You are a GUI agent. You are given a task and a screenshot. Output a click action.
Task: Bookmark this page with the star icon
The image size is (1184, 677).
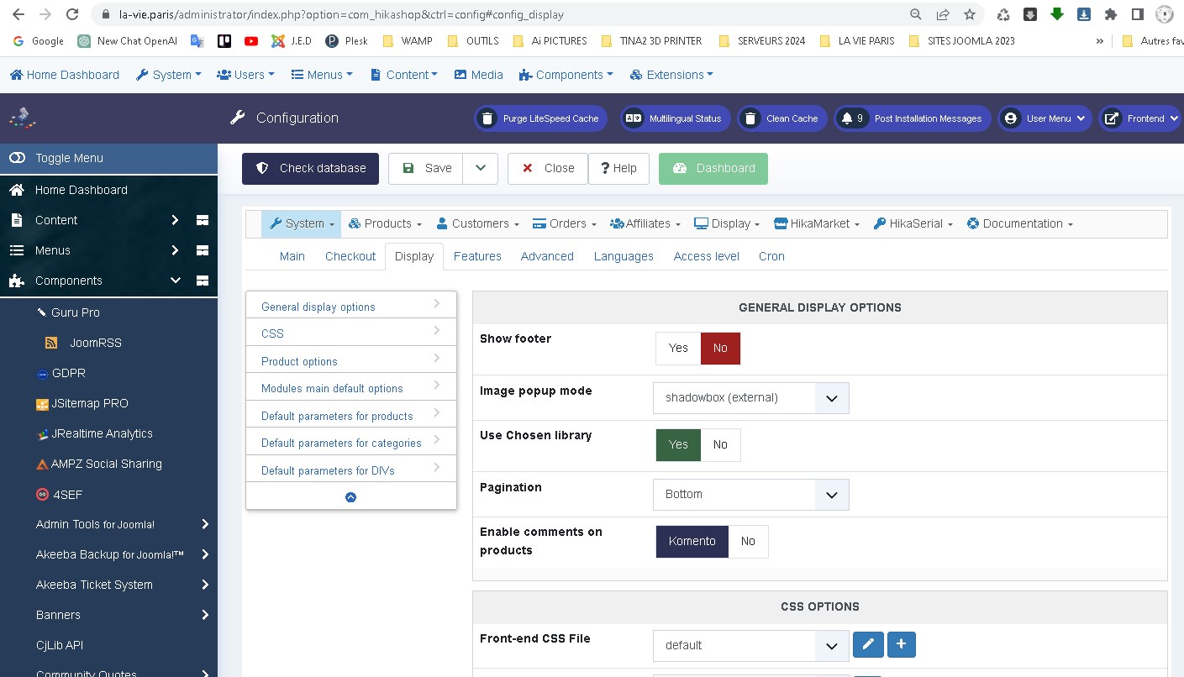tap(970, 14)
